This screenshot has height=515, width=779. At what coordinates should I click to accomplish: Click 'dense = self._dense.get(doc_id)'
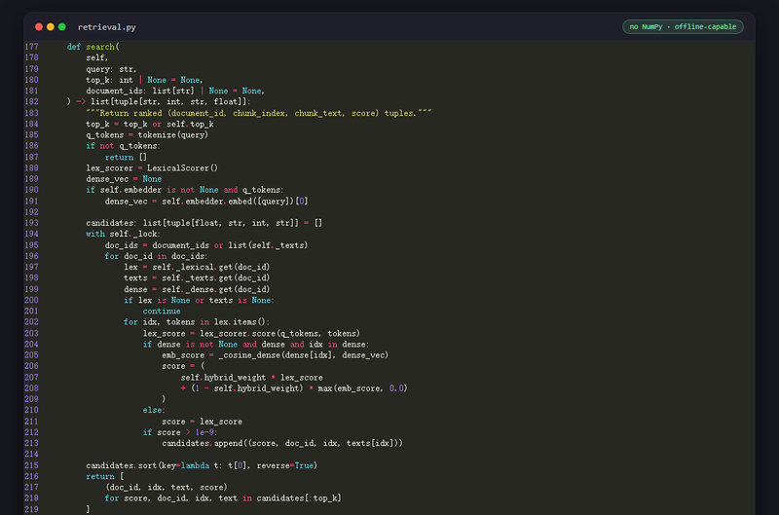pos(197,289)
